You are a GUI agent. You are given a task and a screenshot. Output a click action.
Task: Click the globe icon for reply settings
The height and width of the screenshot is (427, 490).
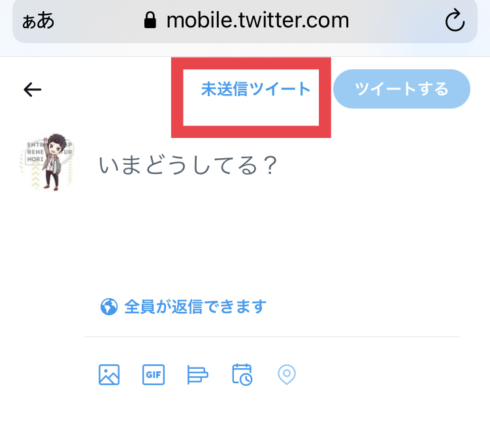point(109,307)
